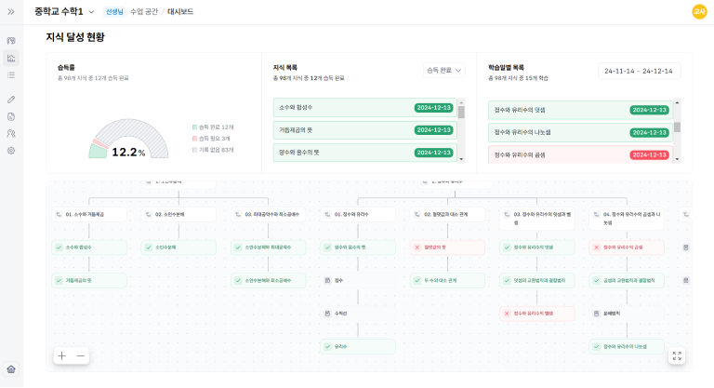Open the settings gear icon in sidebar

[11, 150]
